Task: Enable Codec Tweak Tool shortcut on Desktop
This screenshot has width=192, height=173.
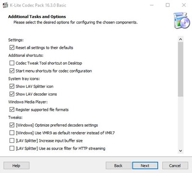Action: (x=12, y=63)
